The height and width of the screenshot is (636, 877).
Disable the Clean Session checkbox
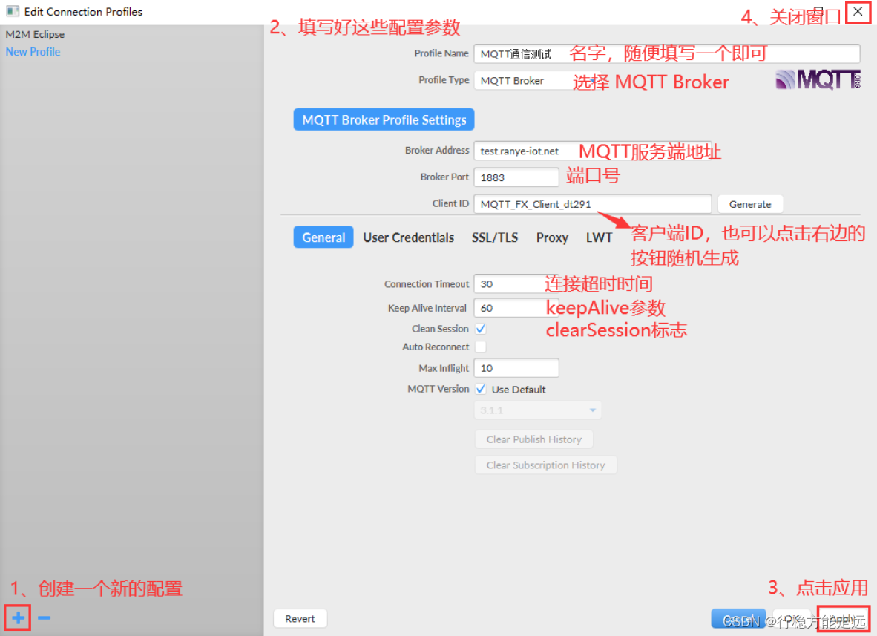coord(480,328)
